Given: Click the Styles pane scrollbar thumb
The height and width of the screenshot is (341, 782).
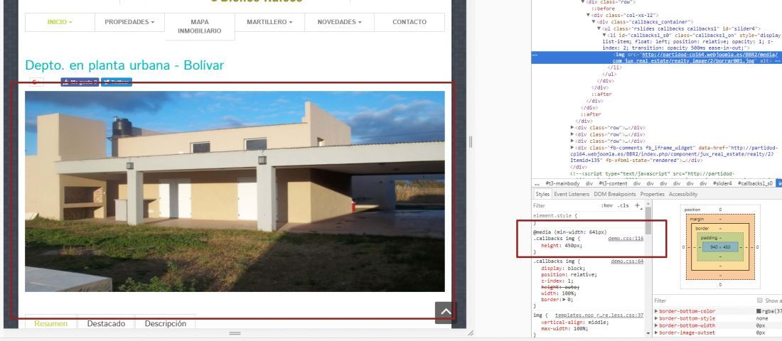Looking at the screenshot, I should pyautogui.click(x=648, y=220).
